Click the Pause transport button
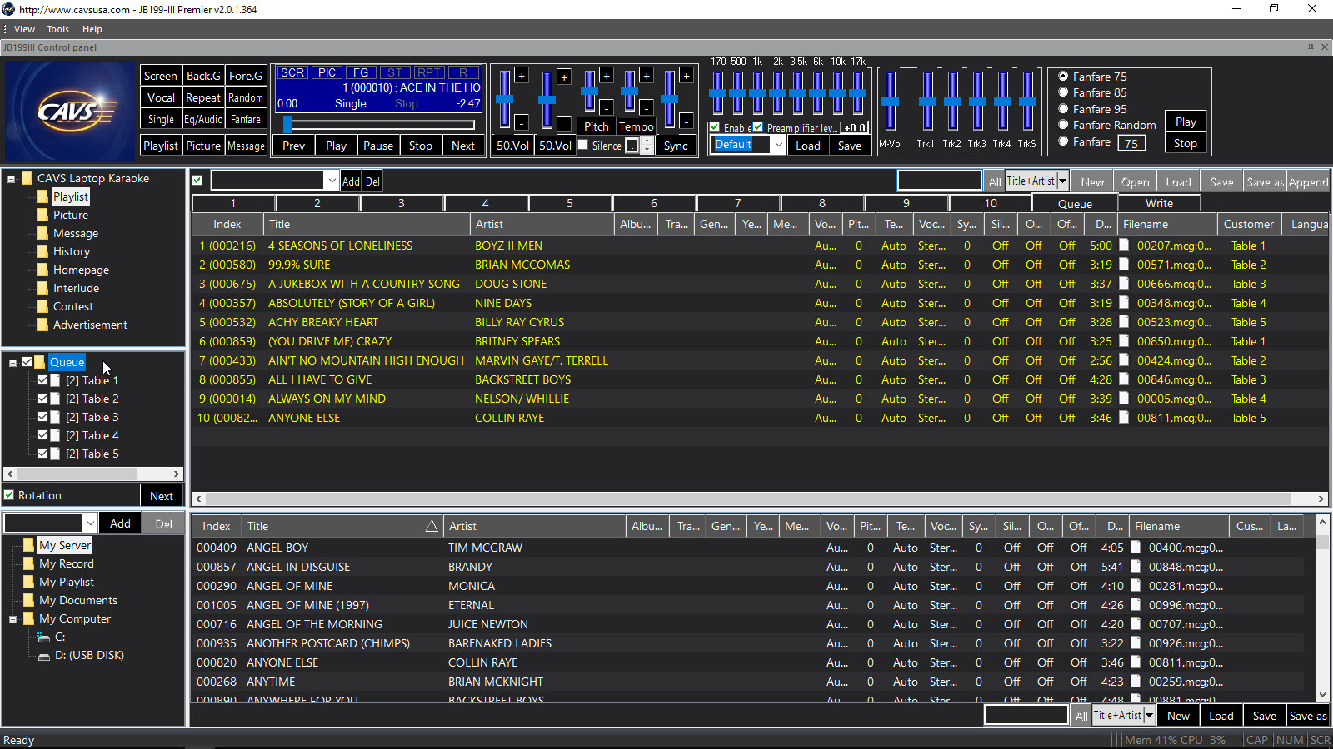The height and width of the screenshot is (749, 1333). point(378,146)
